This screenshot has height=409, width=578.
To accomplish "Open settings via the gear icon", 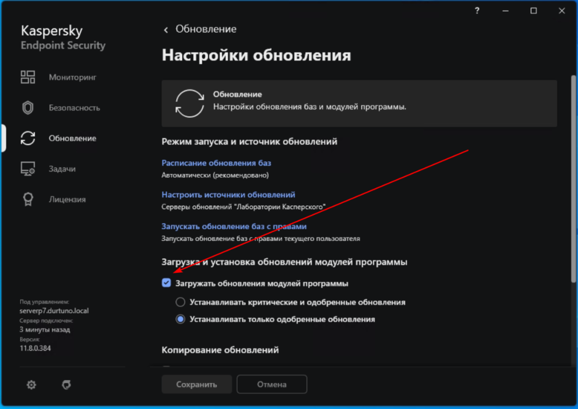I will point(31,385).
